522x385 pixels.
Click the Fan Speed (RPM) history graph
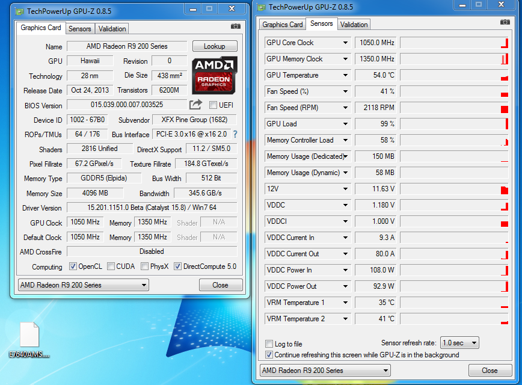(454, 108)
